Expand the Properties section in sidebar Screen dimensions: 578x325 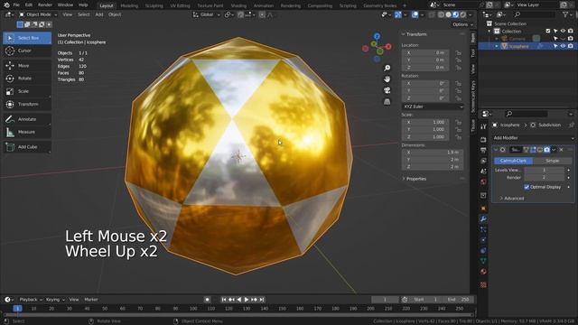(414, 179)
